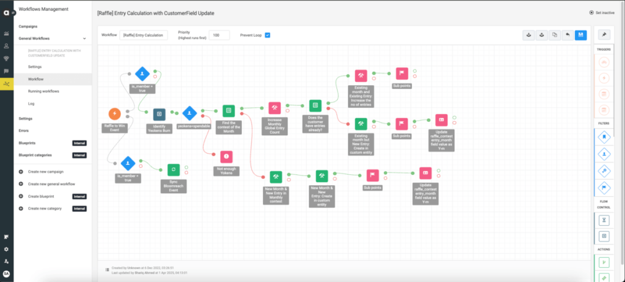Pick the flag filter in Filters palette

click(x=604, y=187)
